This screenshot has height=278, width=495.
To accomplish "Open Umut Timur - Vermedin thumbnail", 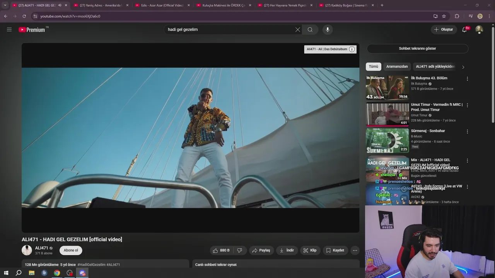I will [x=387, y=114].
